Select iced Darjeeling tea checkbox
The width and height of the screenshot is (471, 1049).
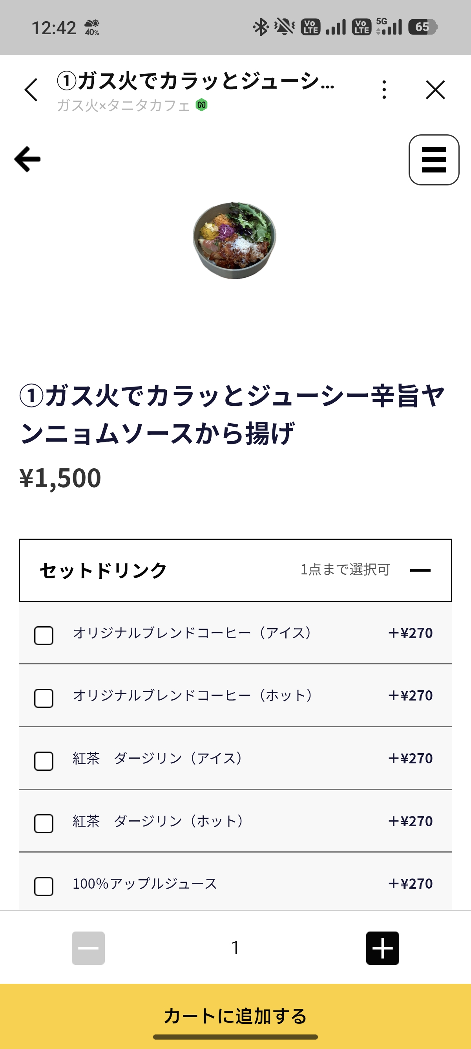(44, 761)
